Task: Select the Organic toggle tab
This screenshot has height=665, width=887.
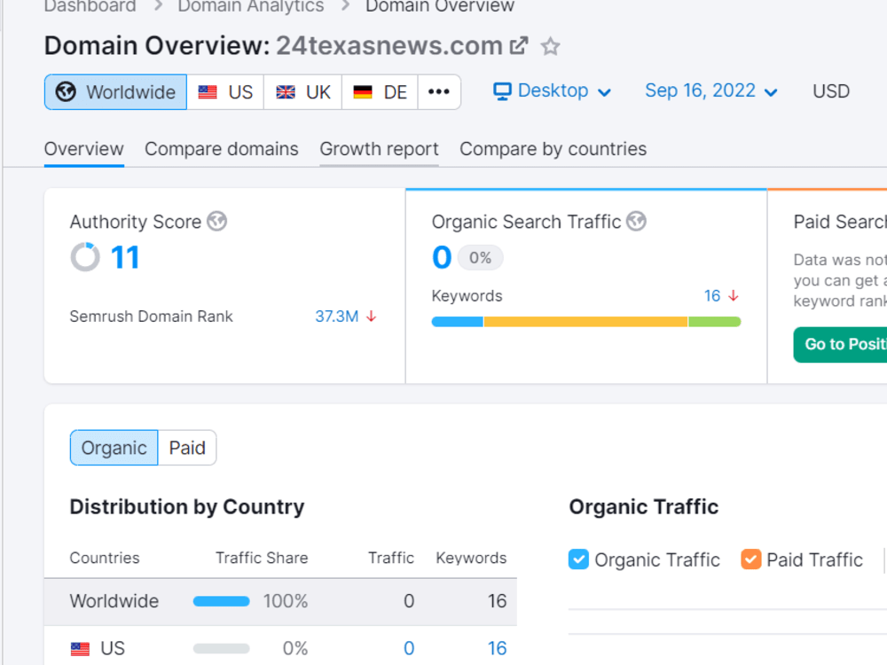Action: point(114,448)
